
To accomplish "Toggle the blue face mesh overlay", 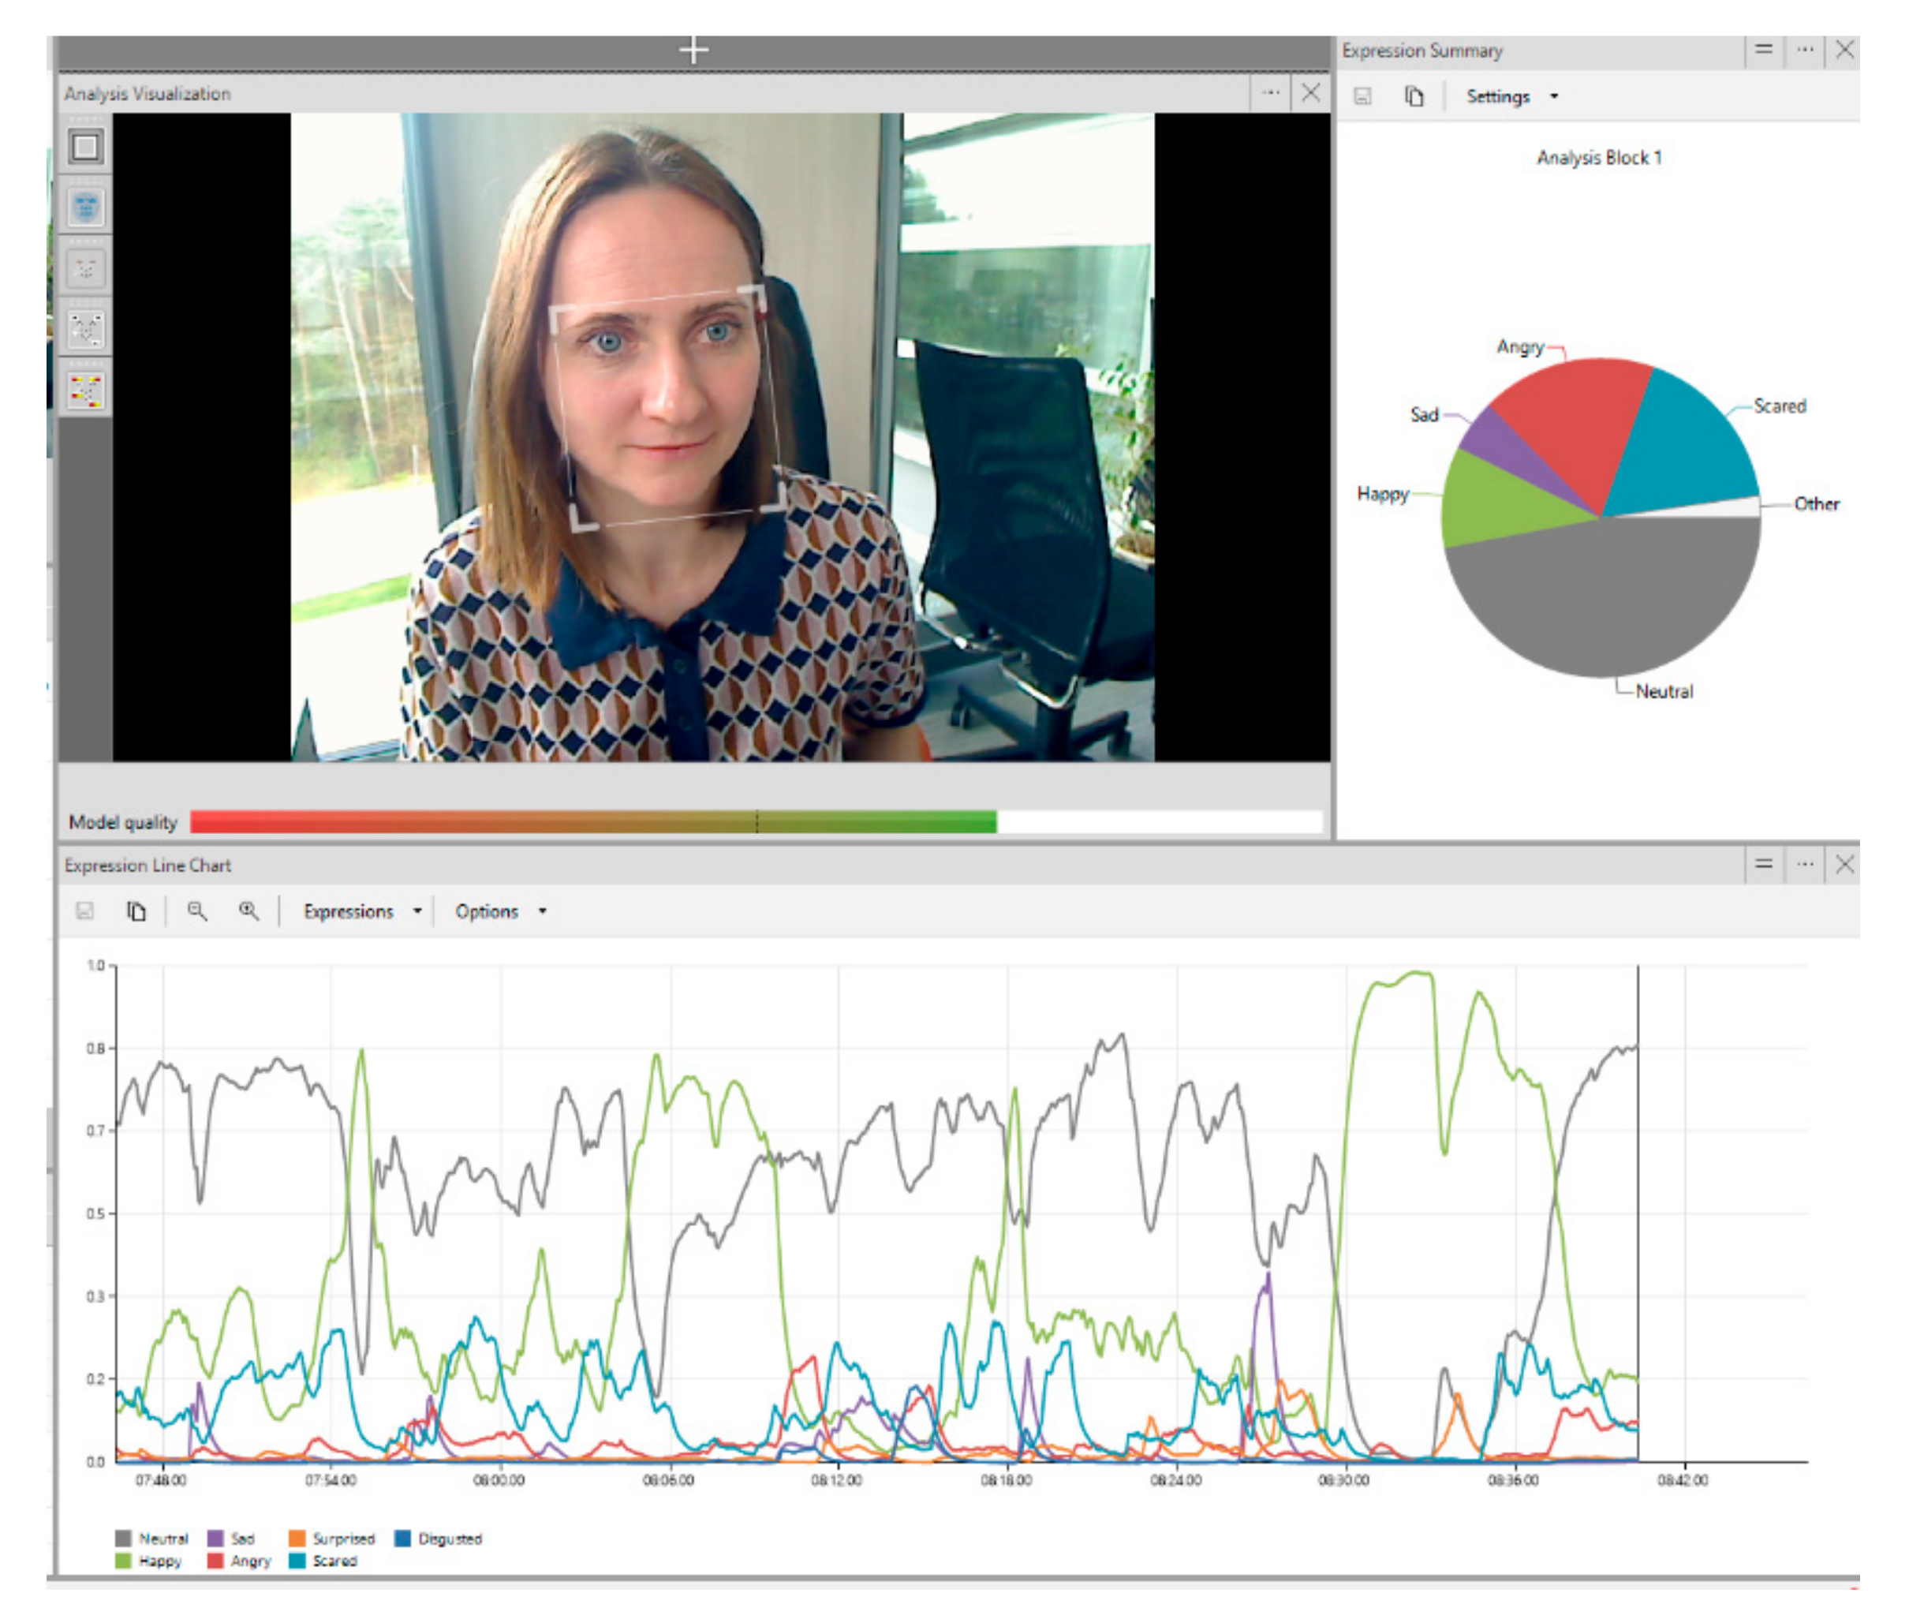I will pyautogui.click(x=85, y=208).
